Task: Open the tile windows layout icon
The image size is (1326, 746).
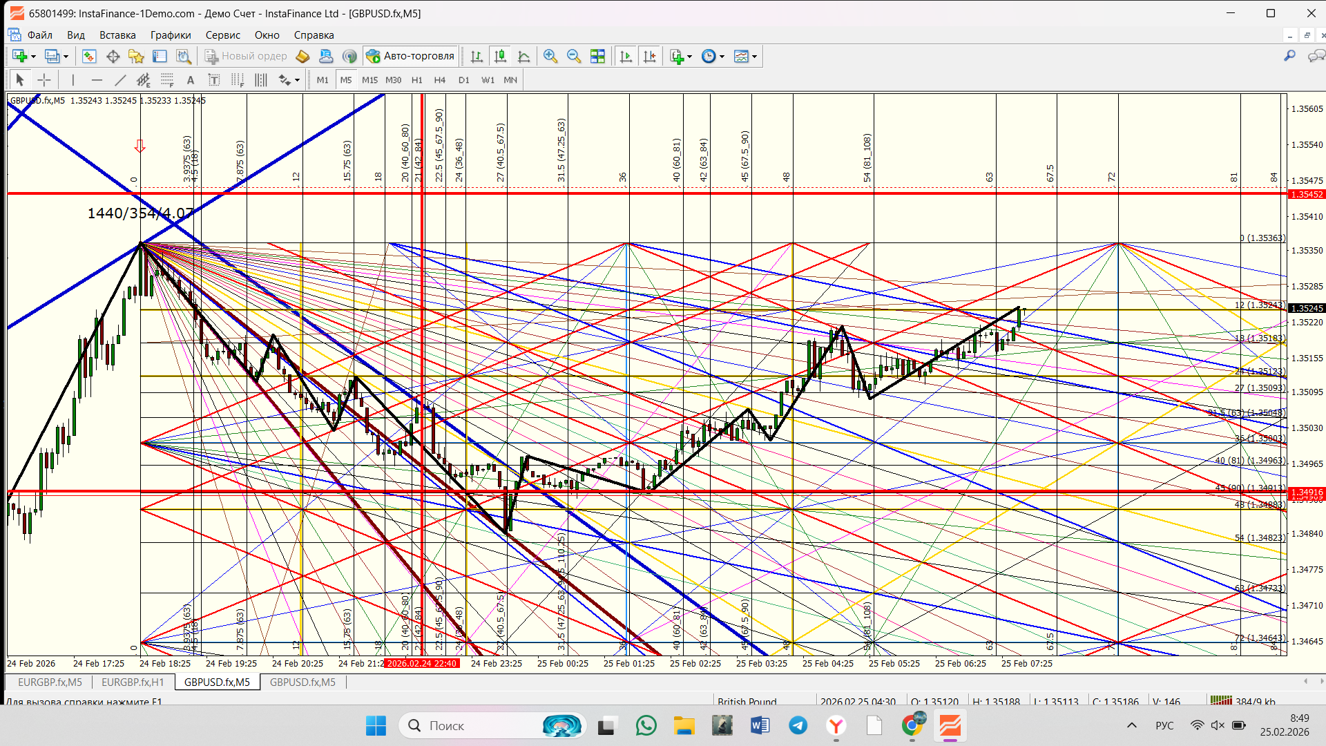Action: [x=597, y=57]
